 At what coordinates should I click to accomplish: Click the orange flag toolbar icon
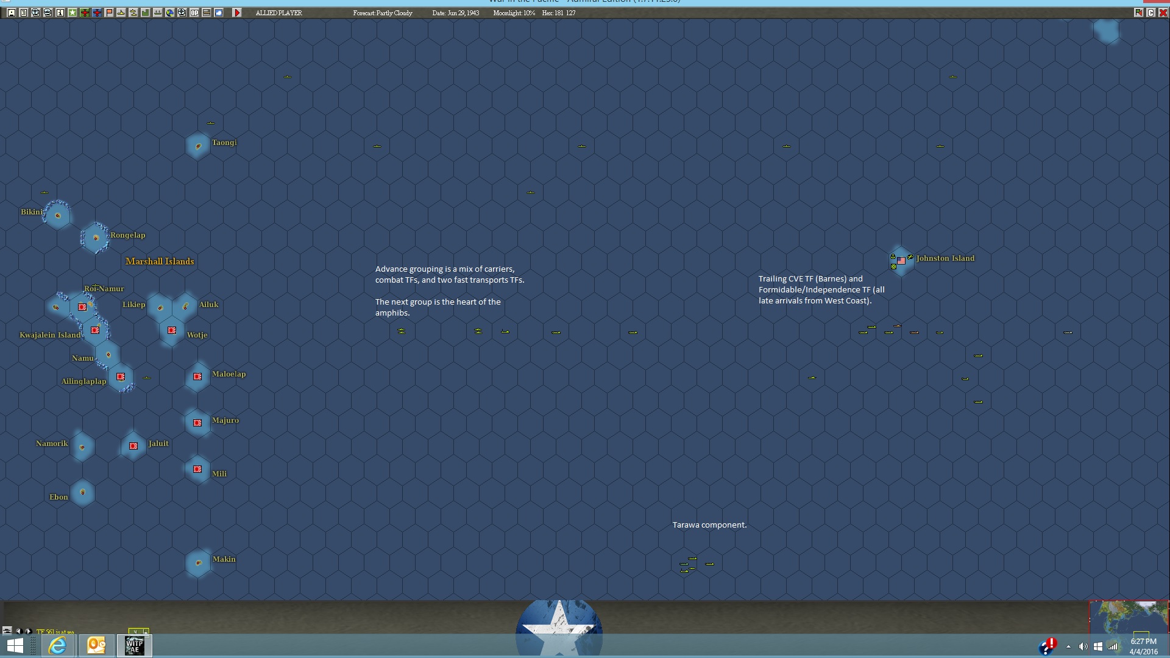point(109,13)
